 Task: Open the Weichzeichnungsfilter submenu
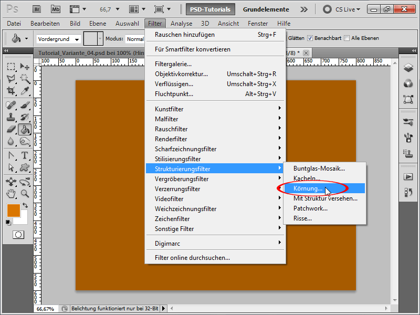pos(215,209)
